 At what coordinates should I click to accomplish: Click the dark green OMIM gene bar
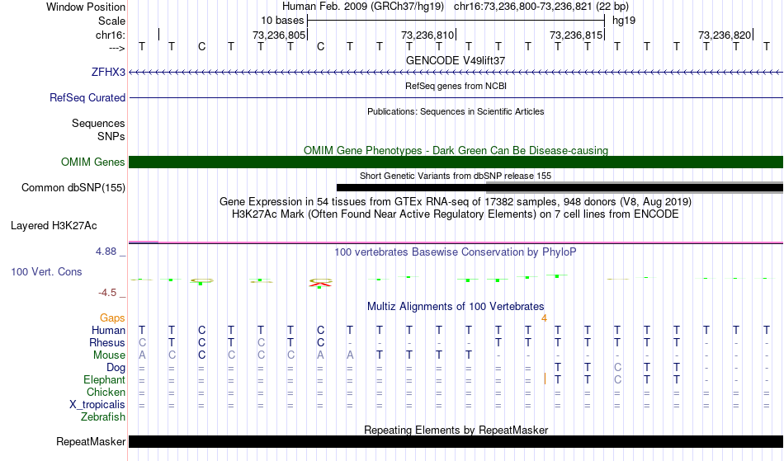click(456, 162)
